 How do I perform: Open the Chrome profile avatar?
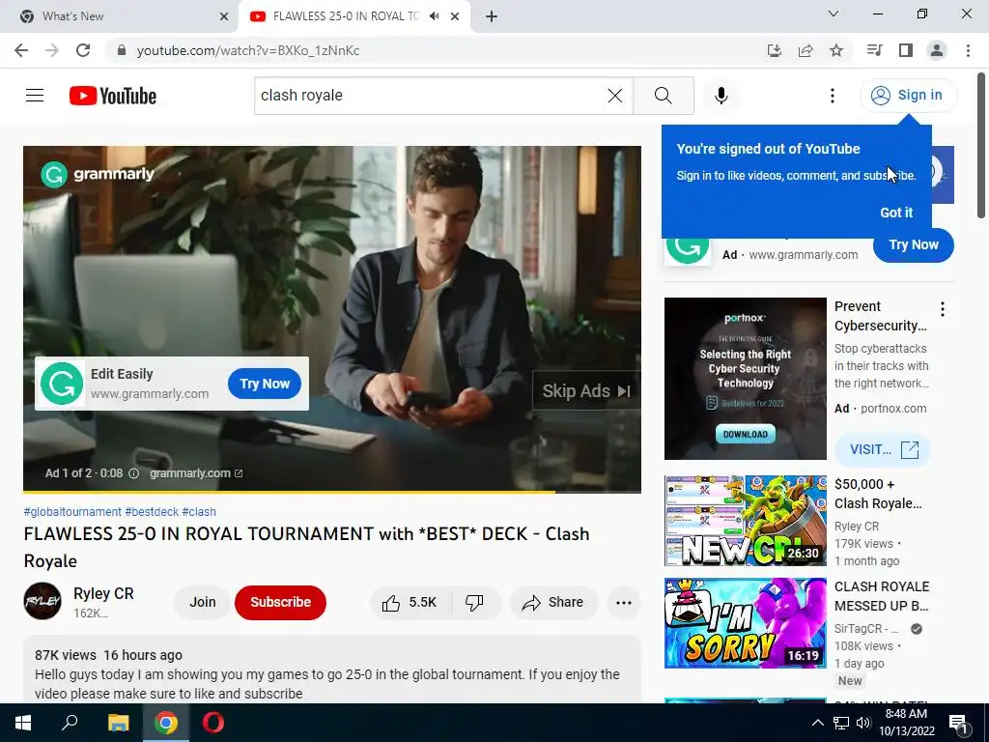(937, 50)
